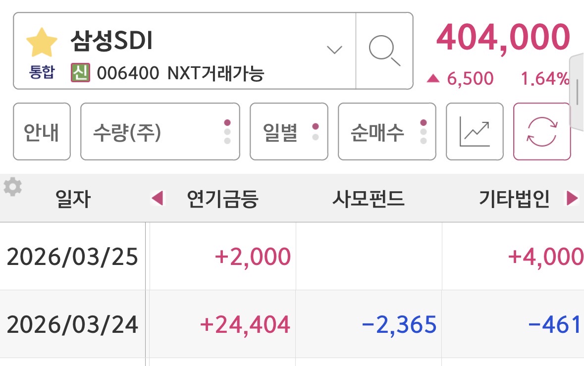This screenshot has width=584, height=366.
Task: Tap the yellow favorite star icon
Action: tap(42, 43)
